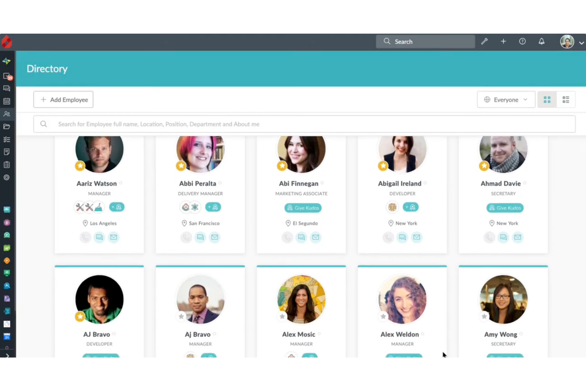The height and width of the screenshot is (391, 586).
Task: Open notifications bell in top bar
Action: (541, 41)
